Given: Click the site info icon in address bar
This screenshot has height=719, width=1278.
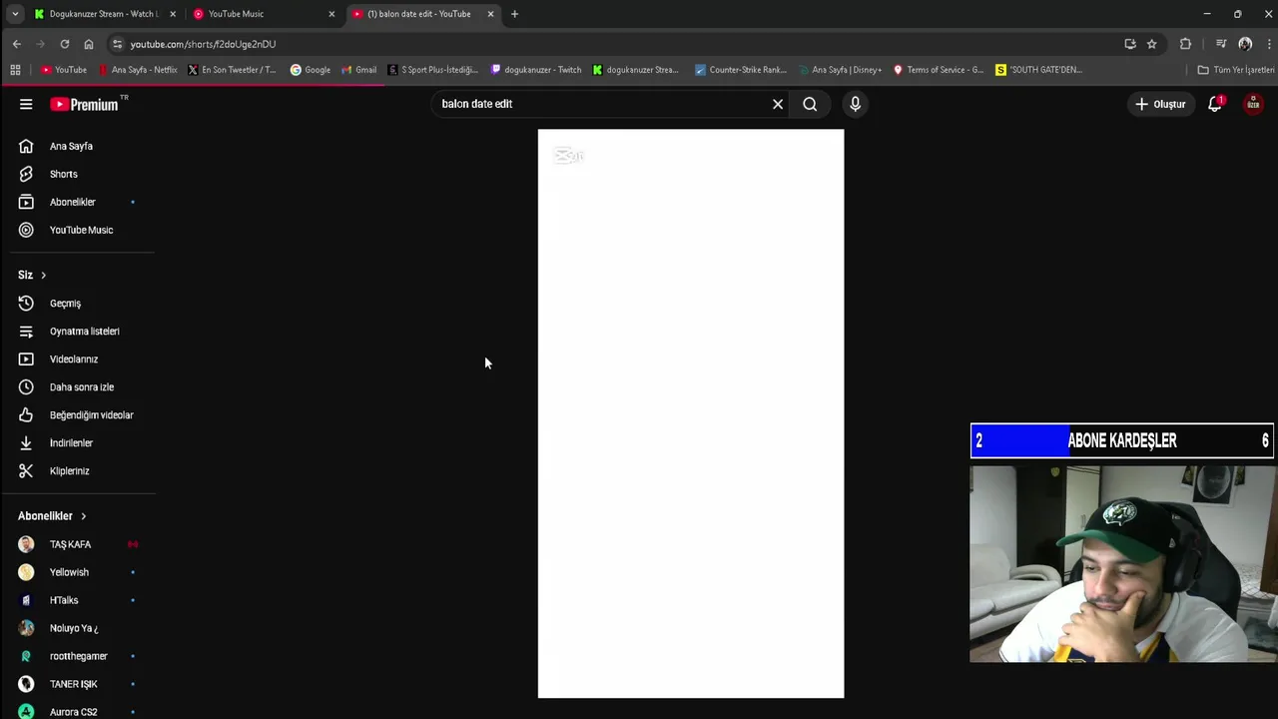Looking at the screenshot, I should [x=117, y=44].
